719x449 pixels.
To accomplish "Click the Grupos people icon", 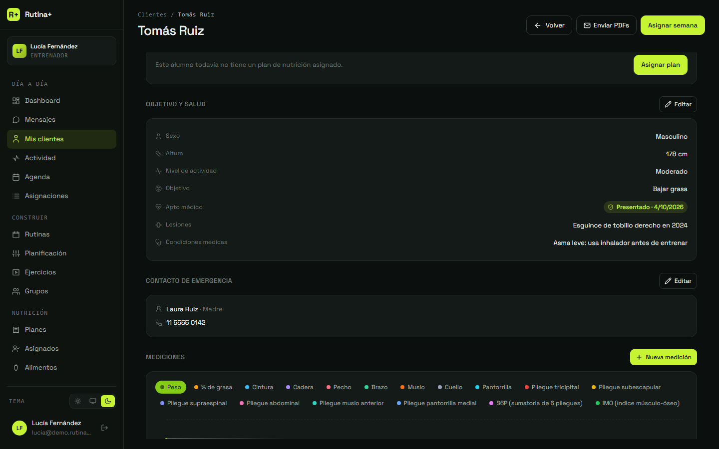I will coord(16,291).
